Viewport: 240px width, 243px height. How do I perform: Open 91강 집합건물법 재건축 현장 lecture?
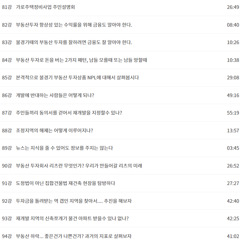tap(120, 183)
